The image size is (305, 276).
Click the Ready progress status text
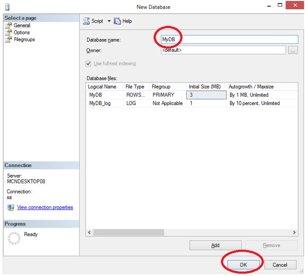(x=31, y=234)
